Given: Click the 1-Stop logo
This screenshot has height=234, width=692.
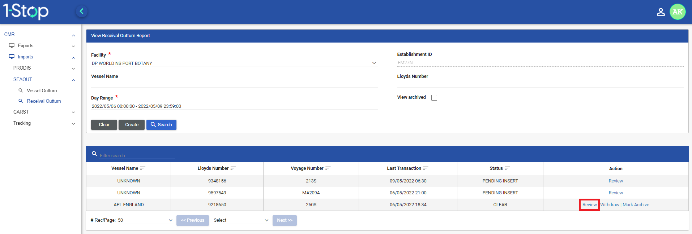Looking at the screenshot, I should [26, 12].
